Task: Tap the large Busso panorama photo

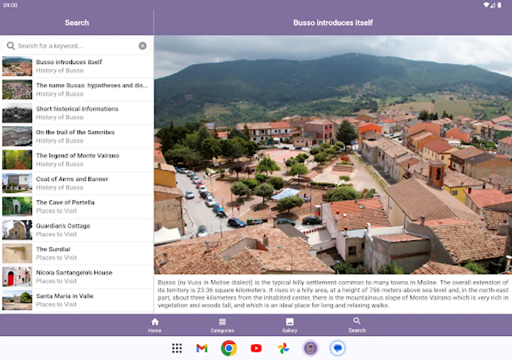Action: coord(333,154)
